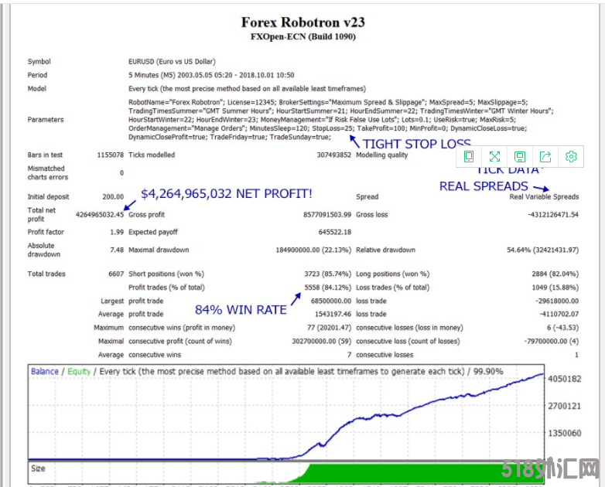Click the average profit trade value 1543197.46

333,314
